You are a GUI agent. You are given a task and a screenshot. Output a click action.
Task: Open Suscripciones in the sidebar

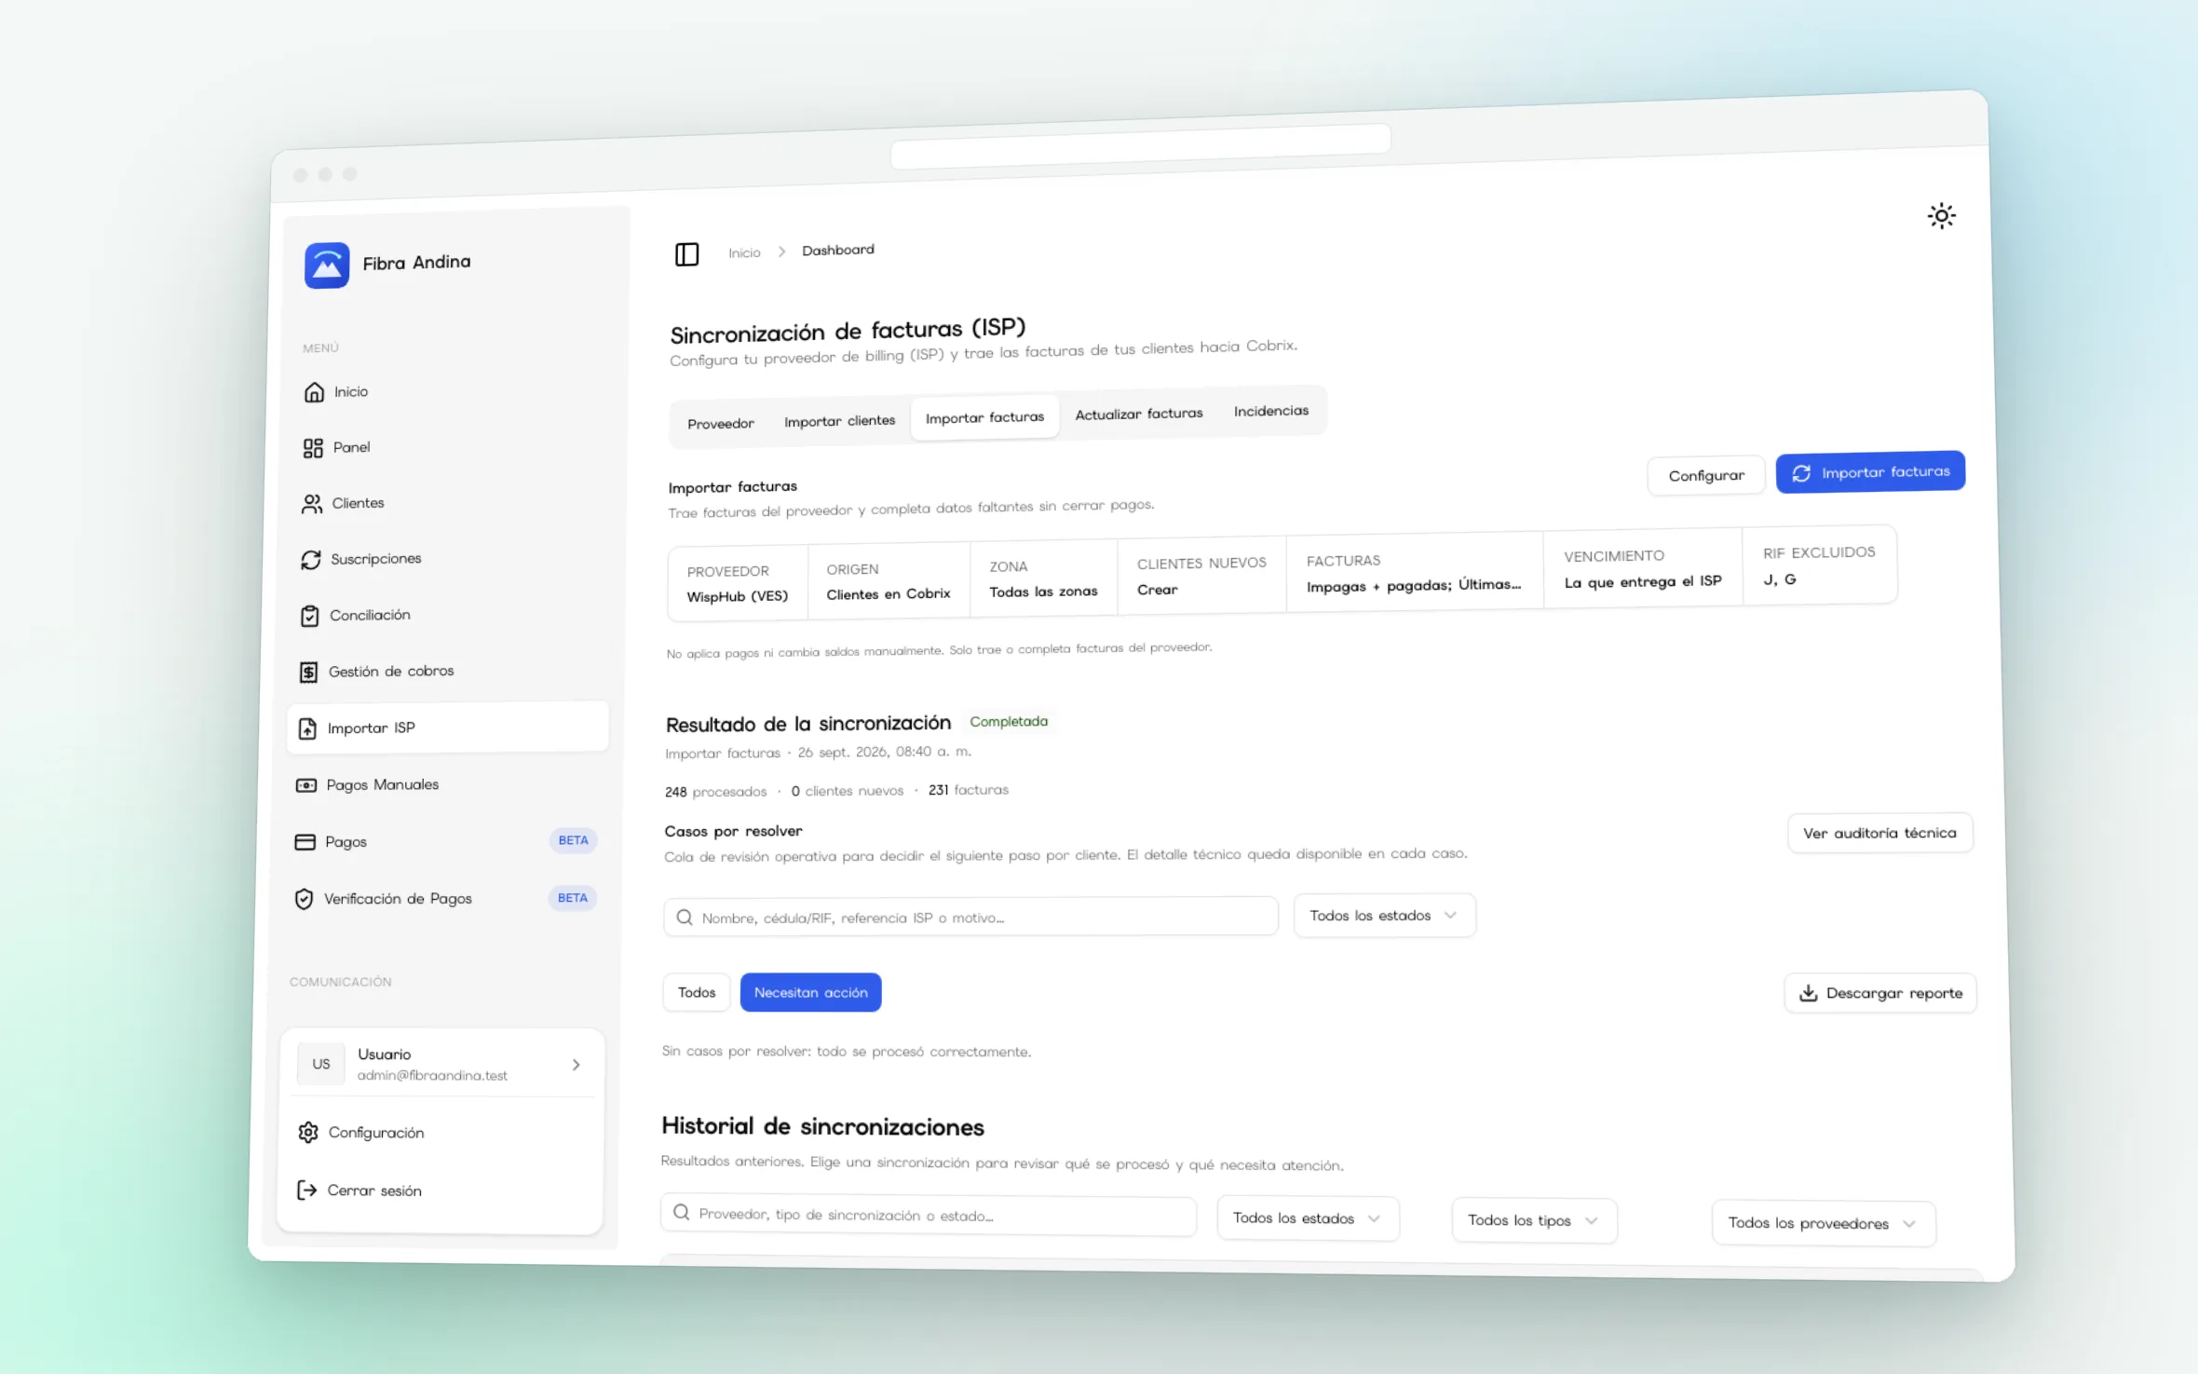[375, 559]
